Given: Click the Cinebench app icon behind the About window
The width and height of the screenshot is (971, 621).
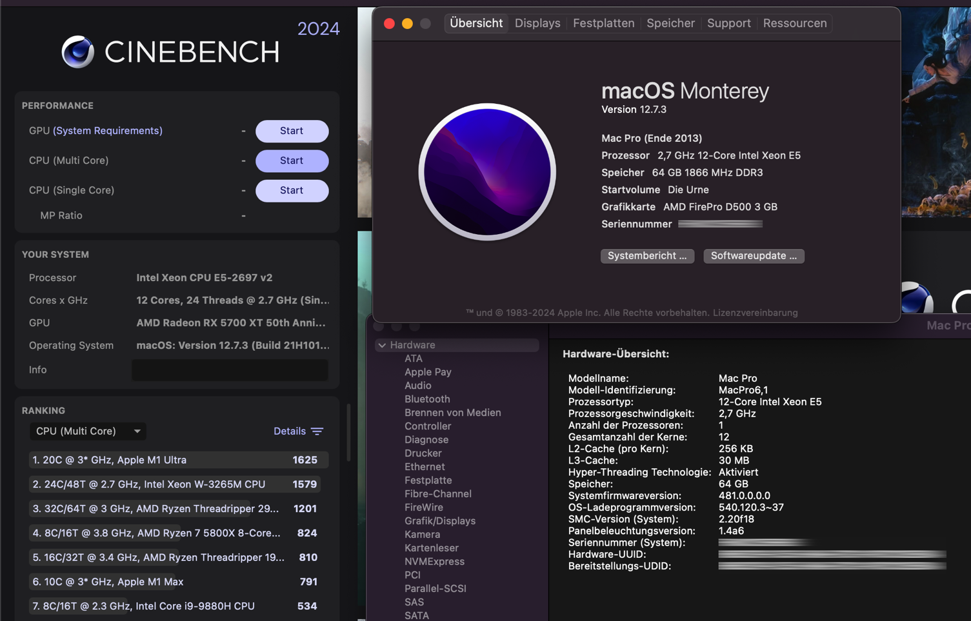Looking at the screenshot, I should click(x=916, y=298).
